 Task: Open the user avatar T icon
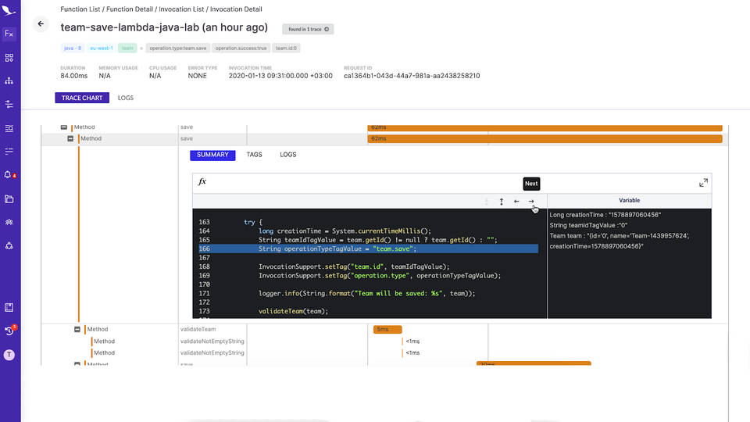[x=9, y=355]
